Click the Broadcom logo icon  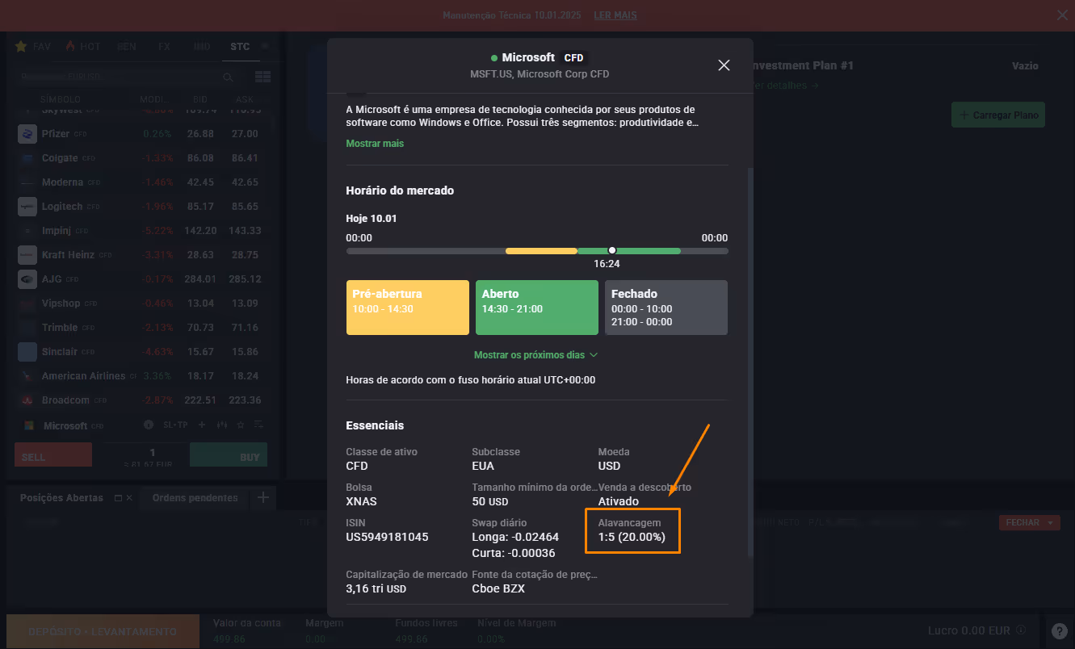(x=27, y=400)
